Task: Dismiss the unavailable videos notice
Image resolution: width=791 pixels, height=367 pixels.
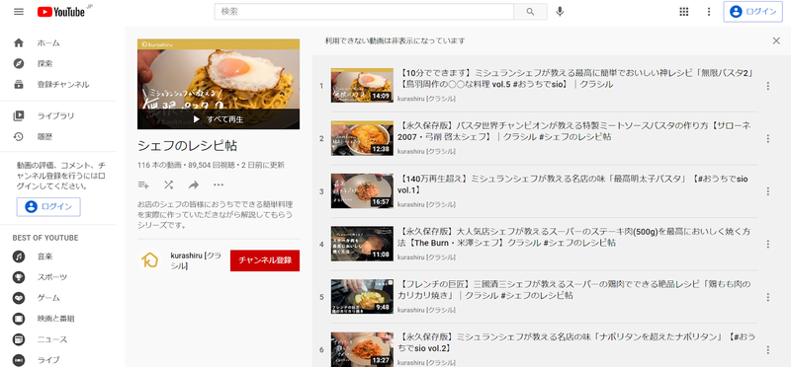Action: tap(776, 40)
